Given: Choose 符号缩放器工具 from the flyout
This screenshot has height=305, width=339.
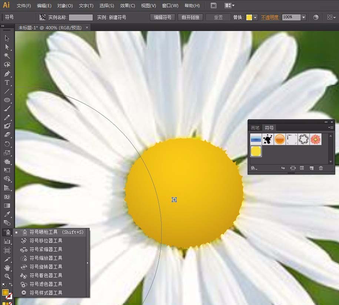Looking at the screenshot, I should point(50,258).
